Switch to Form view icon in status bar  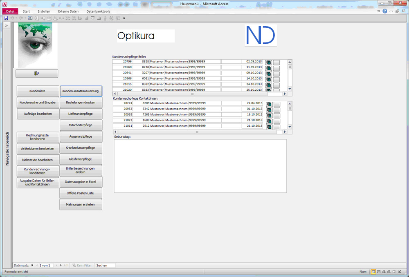[x=373, y=272]
